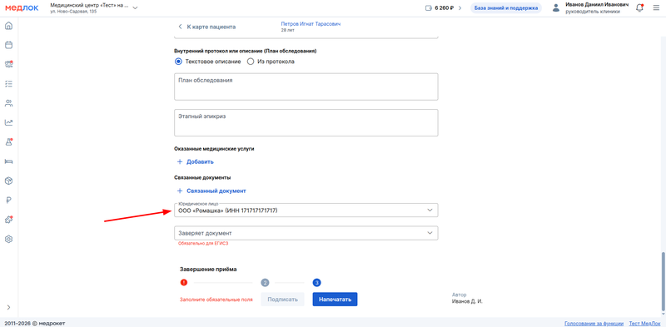Click the План обследования text area
This screenshot has width=666, height=327.
(306, 87)
